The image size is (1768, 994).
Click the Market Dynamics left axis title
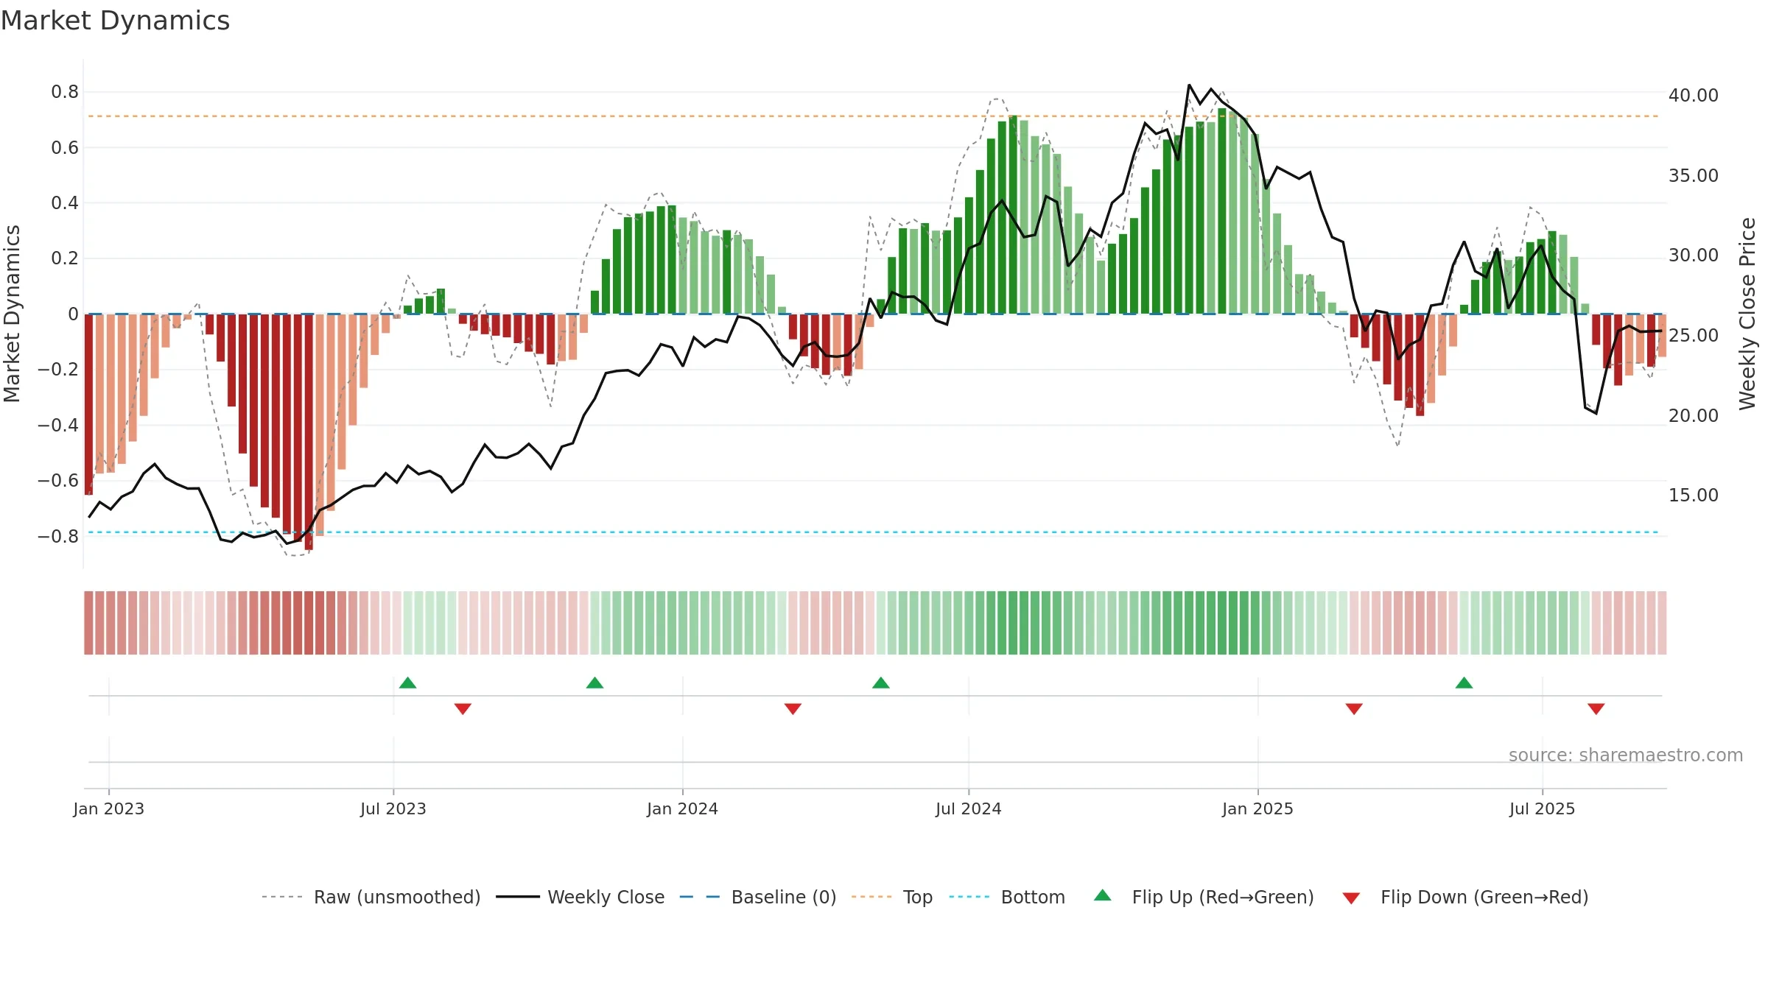click(12, 314)
